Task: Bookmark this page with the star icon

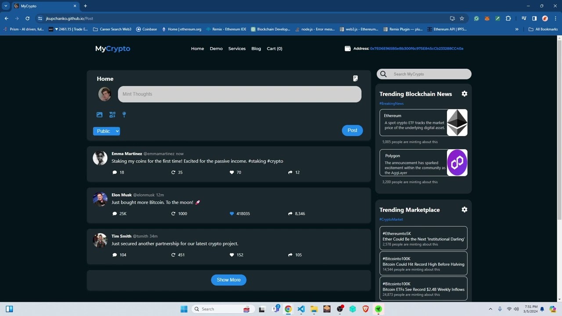Action: pos(462,18)
